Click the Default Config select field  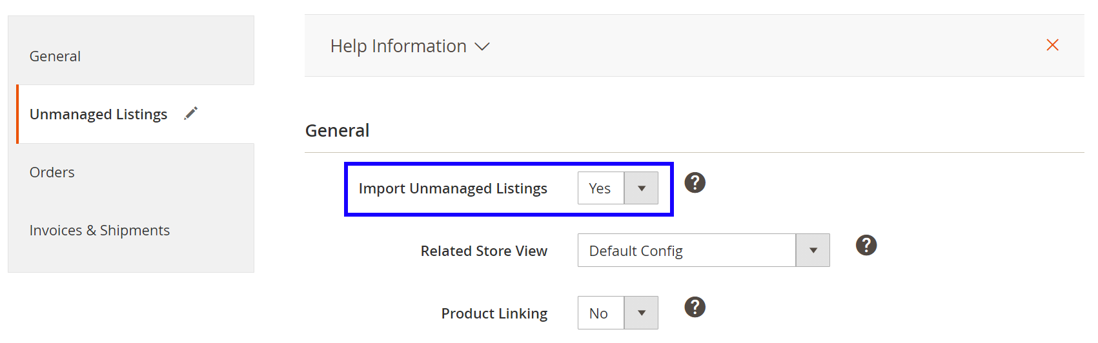[686, 250]
